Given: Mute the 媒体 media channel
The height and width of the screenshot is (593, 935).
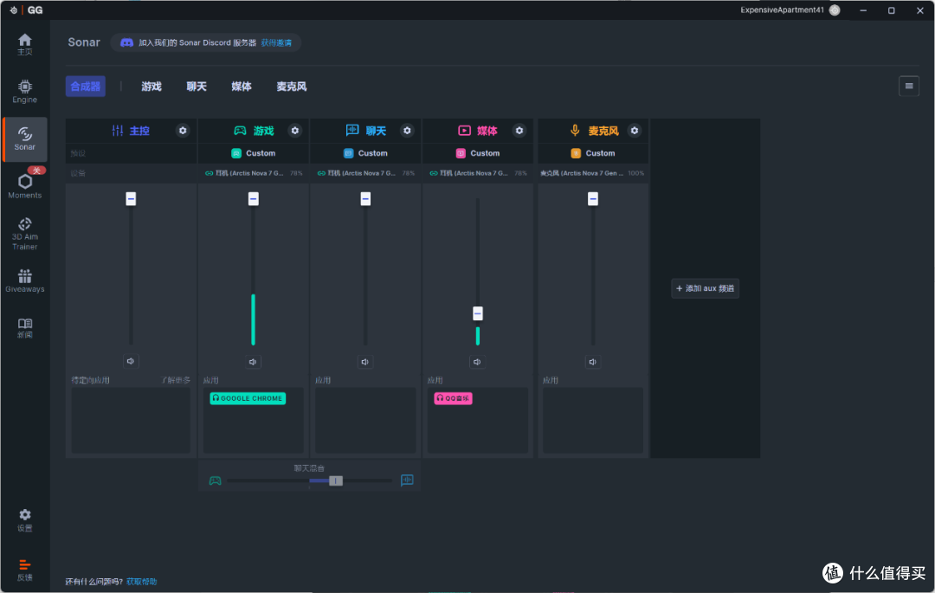Looking at the screenshot, I should [477, 362].
